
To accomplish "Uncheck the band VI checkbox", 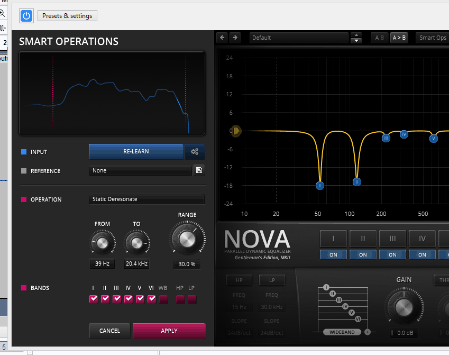I will (152, 299).
